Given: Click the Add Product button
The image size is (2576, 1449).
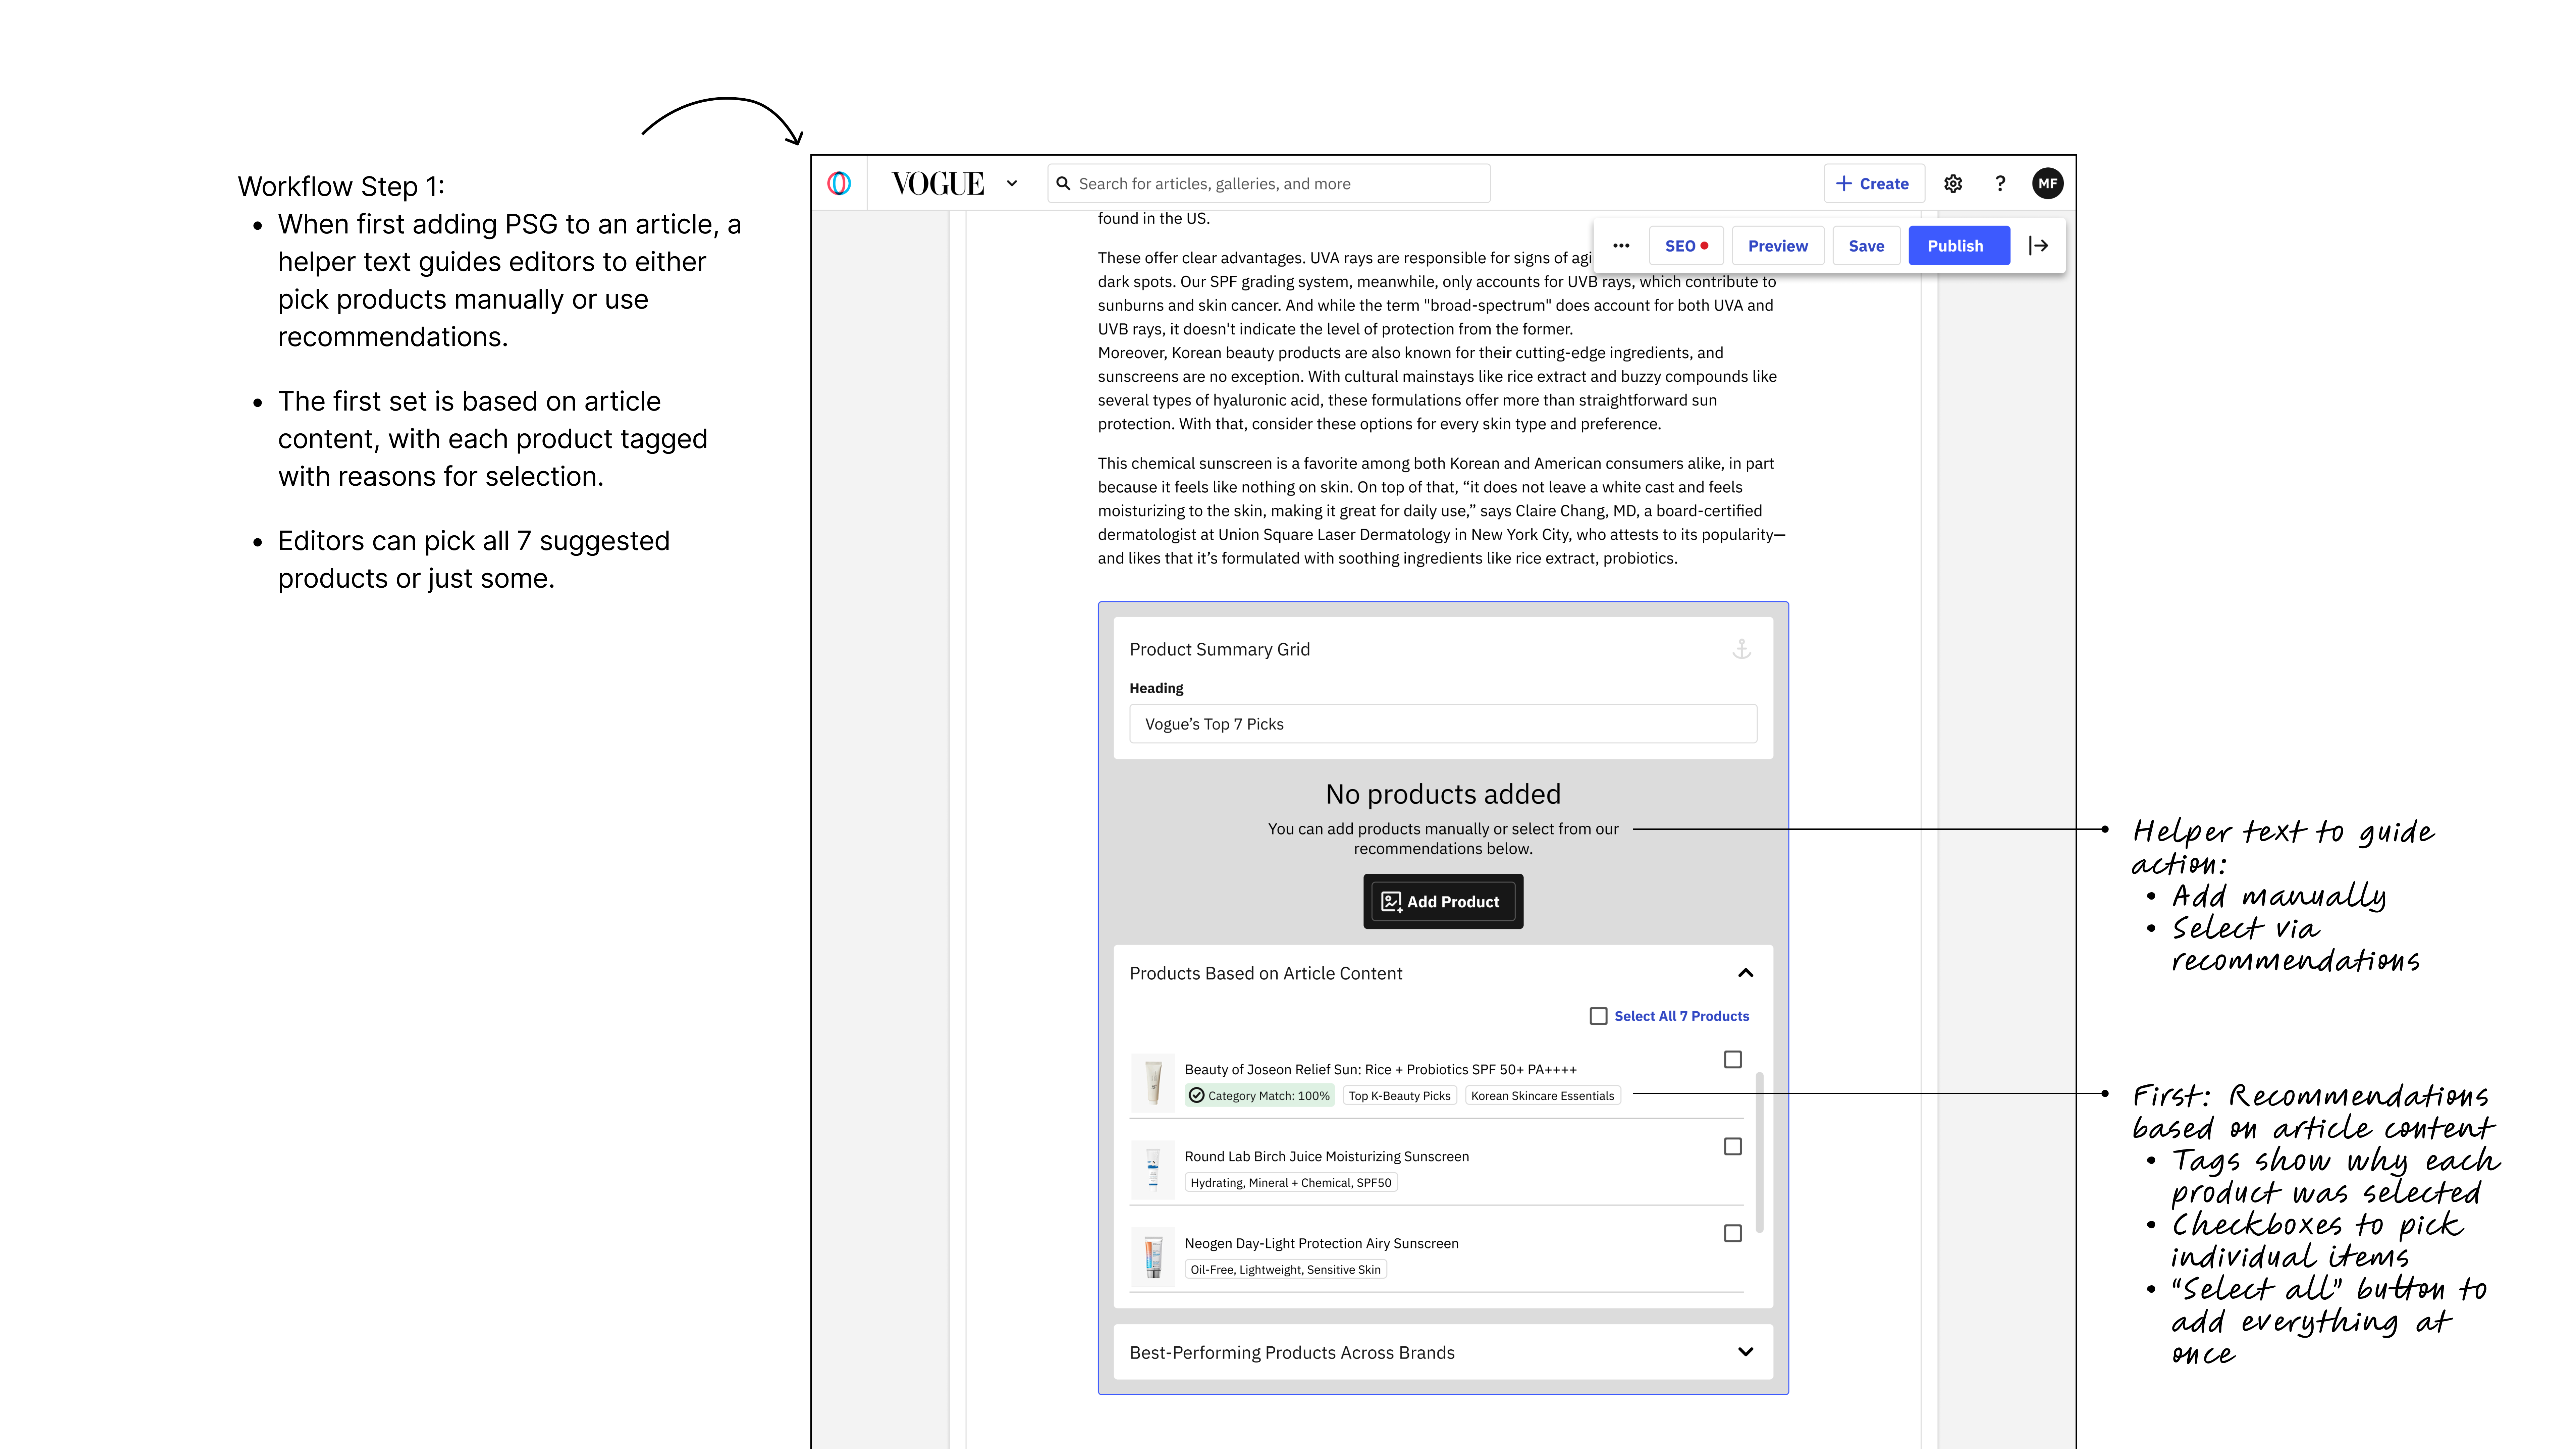Looking at the screenshot, I should tap(1443, 902).
